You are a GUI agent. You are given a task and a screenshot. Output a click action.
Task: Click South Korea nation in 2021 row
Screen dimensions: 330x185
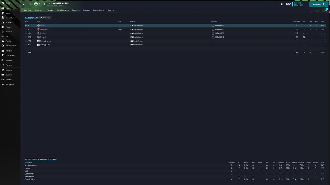[138, 29]
